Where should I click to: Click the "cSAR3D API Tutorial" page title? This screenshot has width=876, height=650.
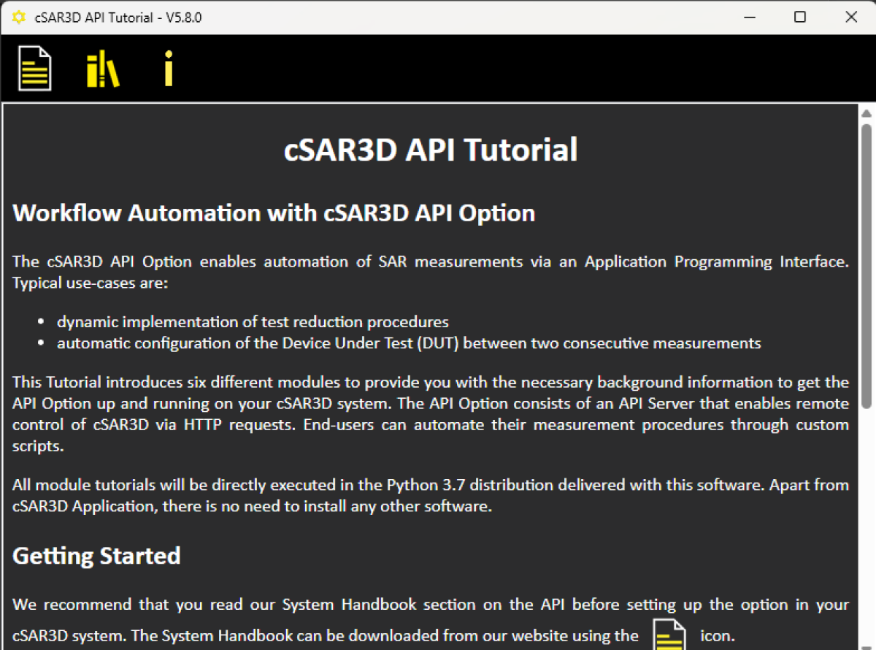431,149
